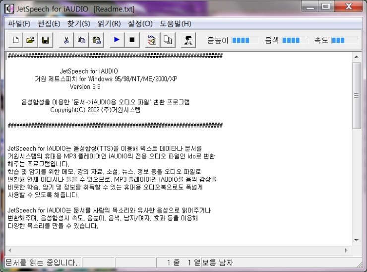Screen dimensions: 367x272
Task: Create a new document with the New icon
Action: [16, 40]
